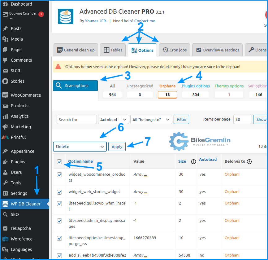Open the Autoload filter dropdown

[x=114, y=120]
